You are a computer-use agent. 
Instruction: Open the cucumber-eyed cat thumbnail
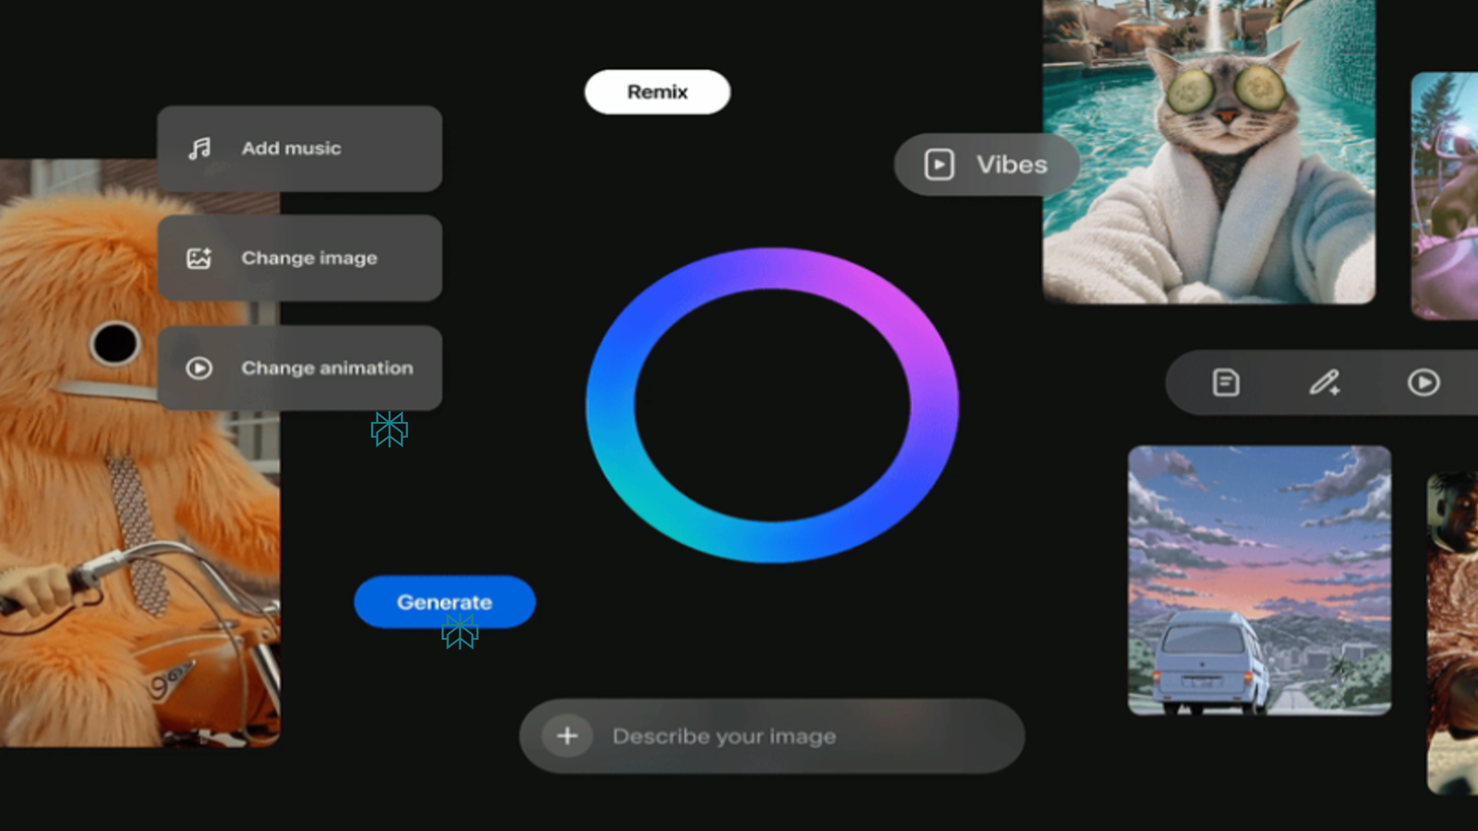tap(1208, 152)
